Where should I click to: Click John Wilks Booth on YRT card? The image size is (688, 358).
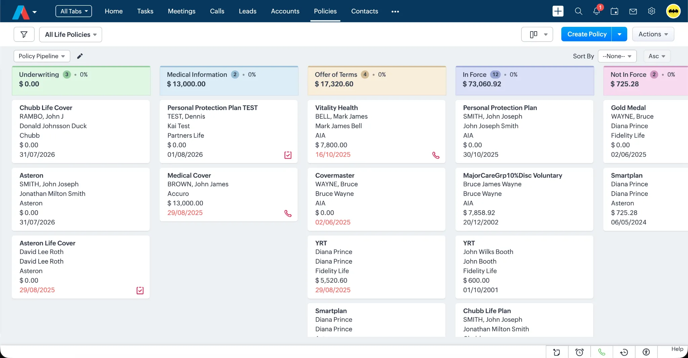coord(488,252)
